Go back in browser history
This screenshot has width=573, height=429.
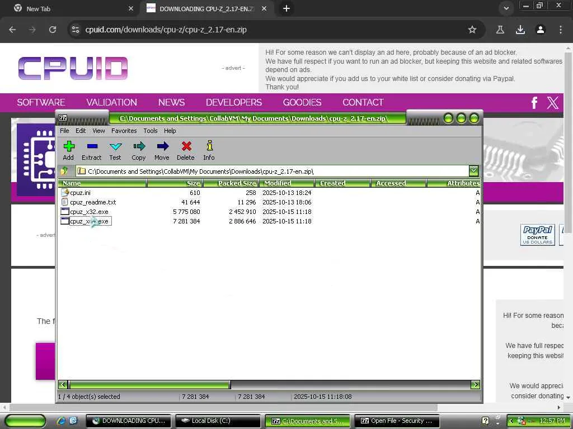[x=12, y=30]
